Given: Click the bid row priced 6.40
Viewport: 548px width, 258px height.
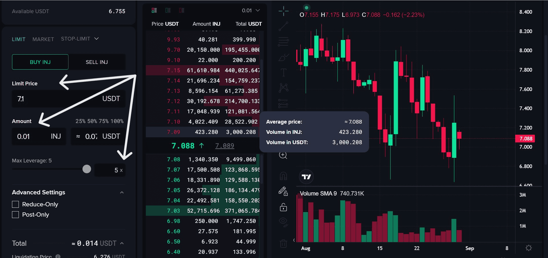Looking at the screenshot, I should 203,252.
